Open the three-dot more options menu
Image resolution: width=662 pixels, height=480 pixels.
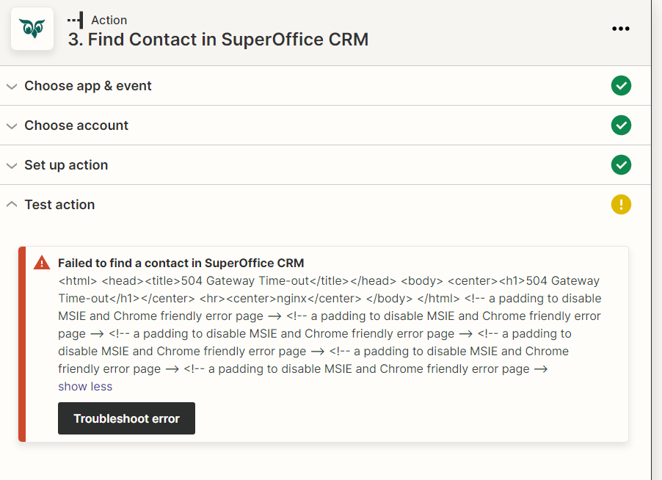coord(621,29)
